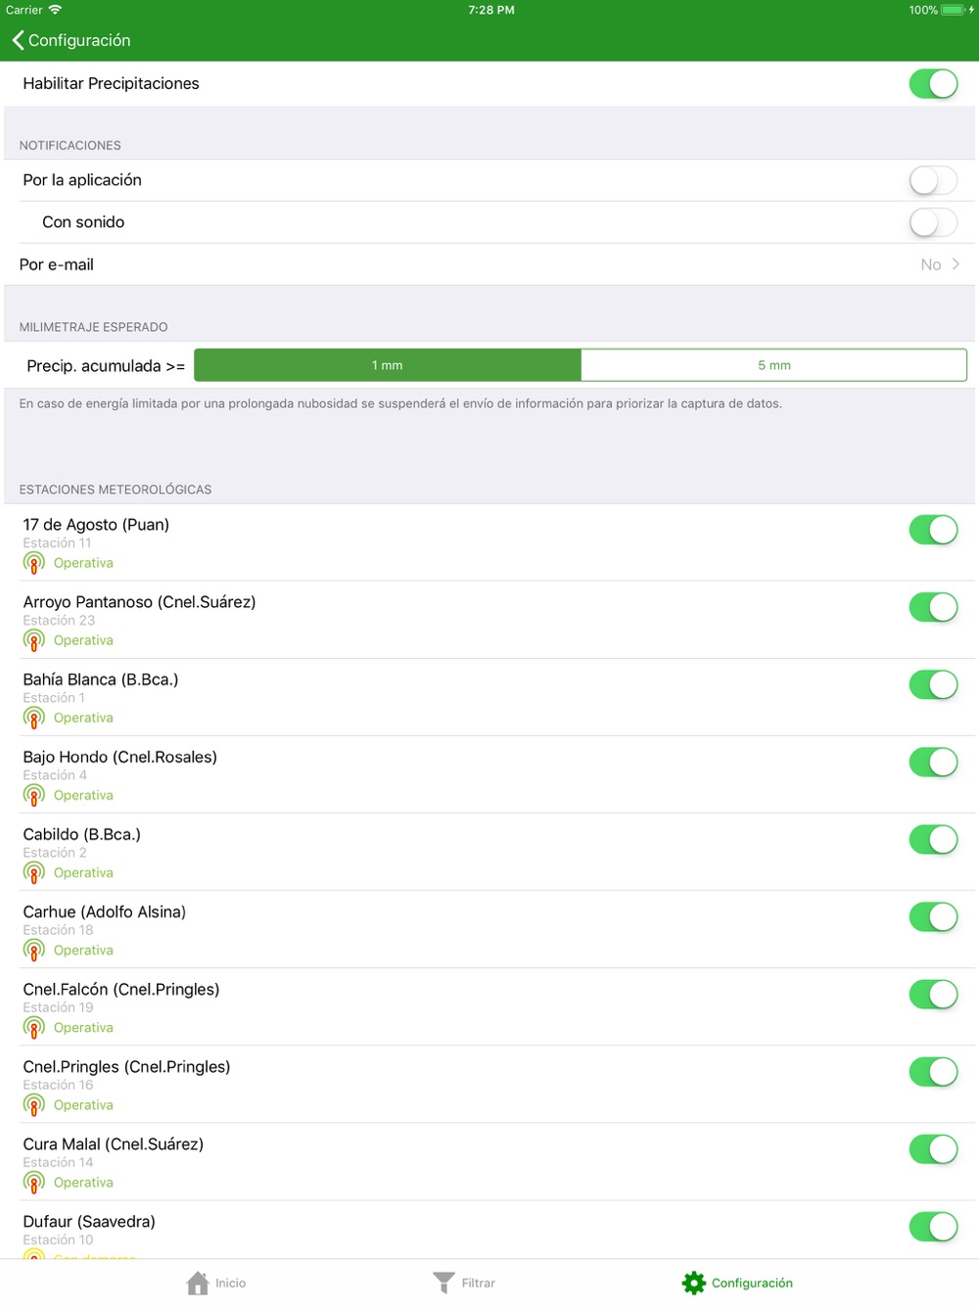
Task: Disable the Habilitar Precipitaciones switch
Action: pyautogui.click(x=932, y=84)
